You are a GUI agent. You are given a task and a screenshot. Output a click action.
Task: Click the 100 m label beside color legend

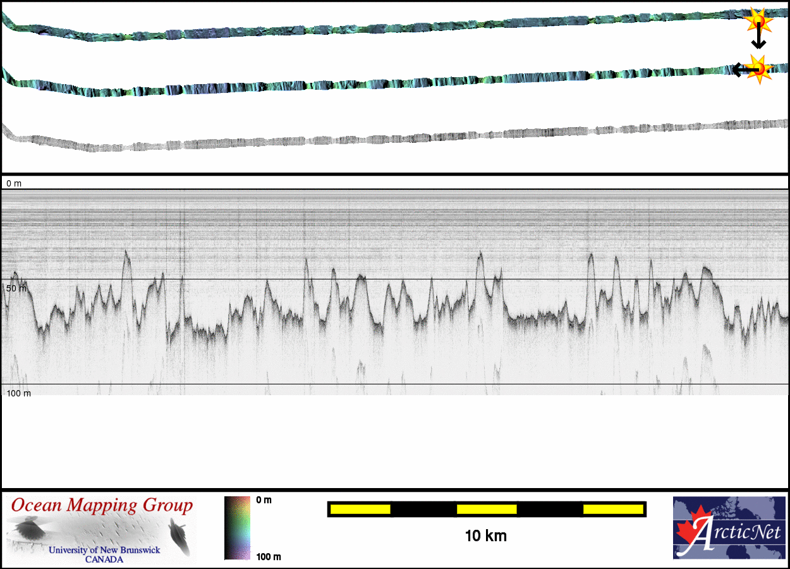click(x=267, y=557)
